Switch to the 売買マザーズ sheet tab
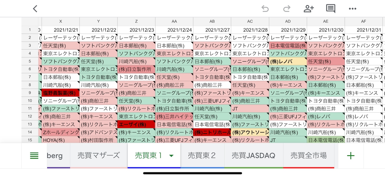 click(x=99, y=155)
